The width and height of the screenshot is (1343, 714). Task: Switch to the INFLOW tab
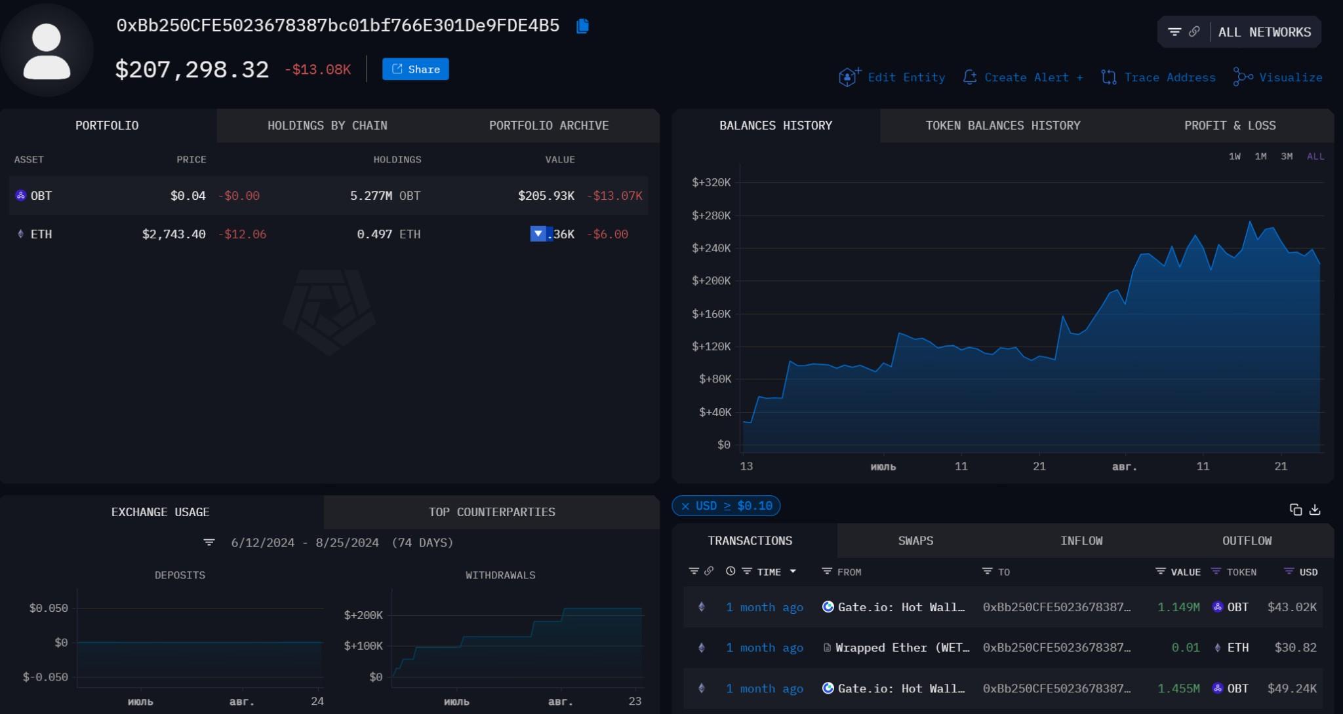click(x=1081, y=540)
